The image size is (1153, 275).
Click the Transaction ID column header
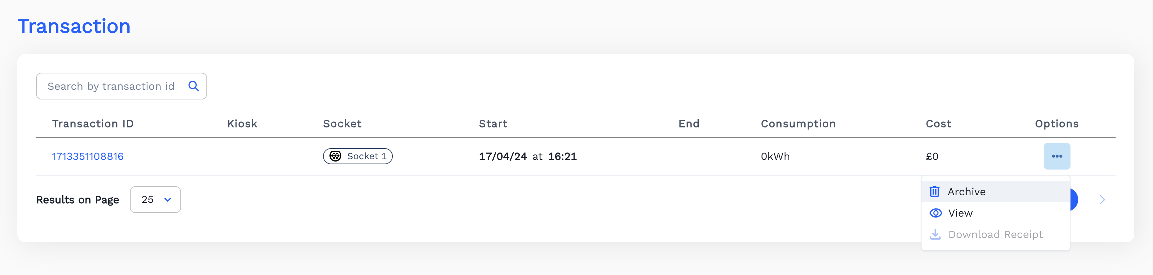[93, 123]
